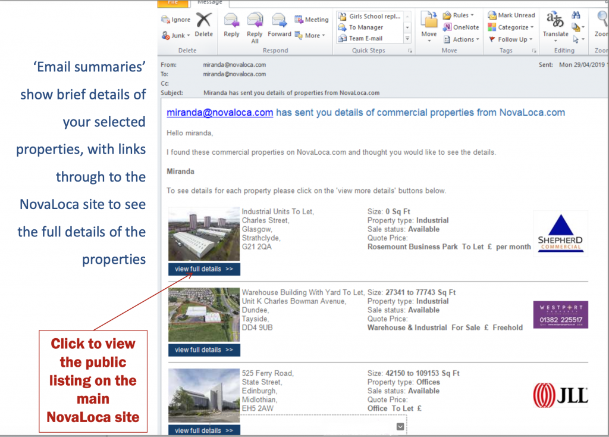The height and width of the screenshot is (437, 609).
Task: Click 'Warehouse & Industrial For Sale' text
Action: click(x=423, y=327)
